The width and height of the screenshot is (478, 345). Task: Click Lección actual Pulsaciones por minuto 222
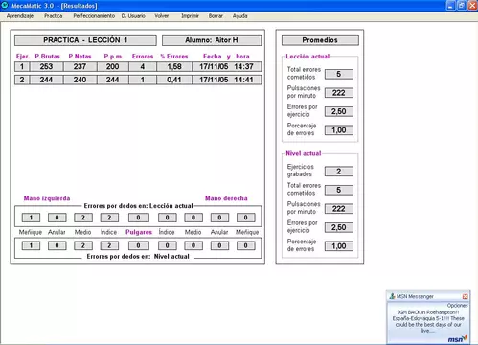(x=339, y=93)
